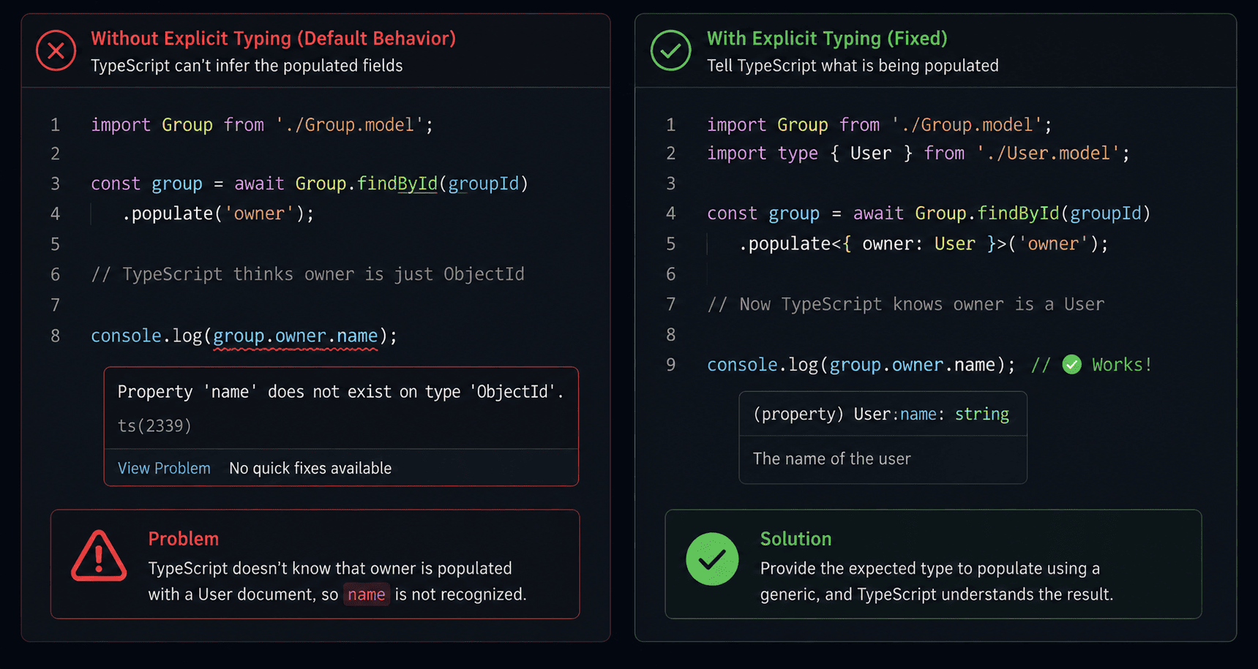The height and width of the screenshot is (669, 1258).
Task: Click line number 9 in right editor
Action: click(671, 365)
